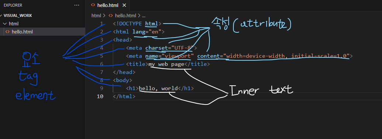
Task: Click the opening head tag on line 3
Action: (122, 40)
